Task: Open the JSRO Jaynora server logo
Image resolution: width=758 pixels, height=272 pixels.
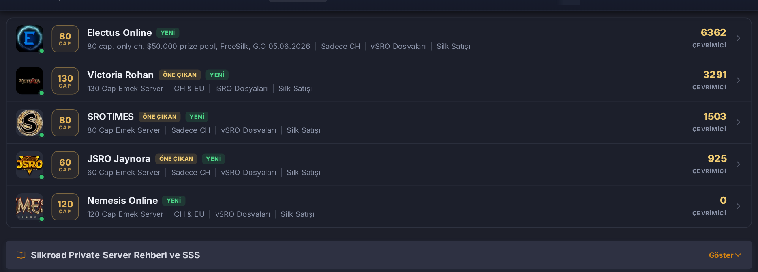Action: [x=30, y=165]
